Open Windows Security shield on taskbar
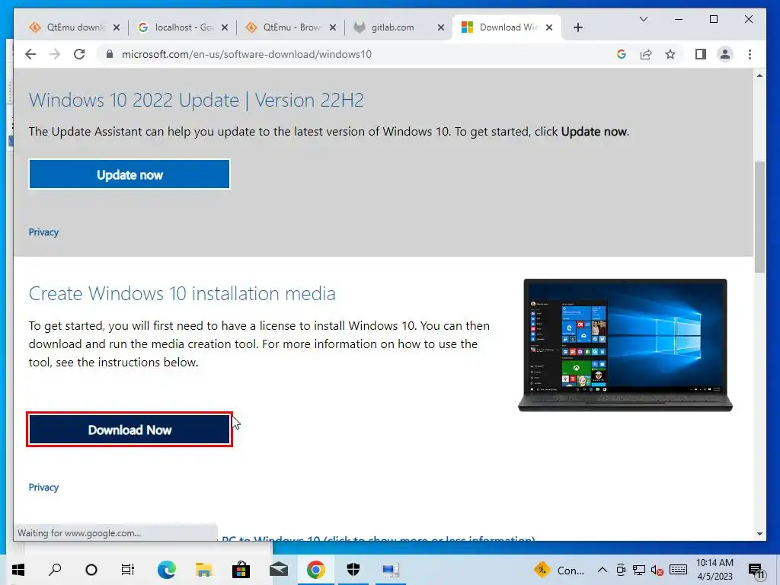780x585 pixels. tap(353, 570)
